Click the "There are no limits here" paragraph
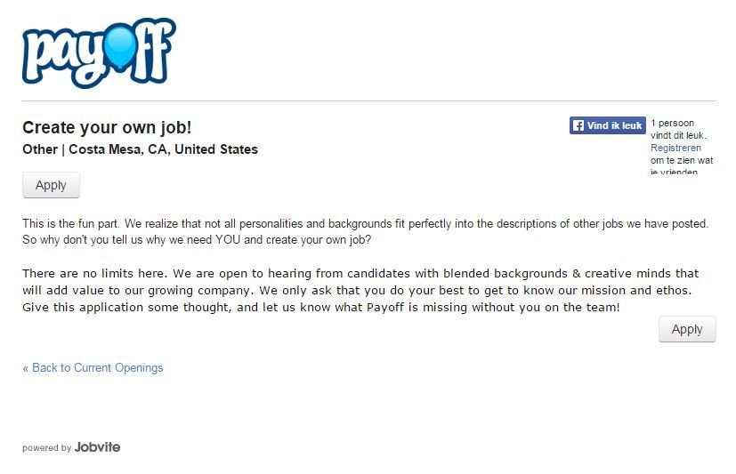Screen dimensions: 736x474 [x=360, y=290]
